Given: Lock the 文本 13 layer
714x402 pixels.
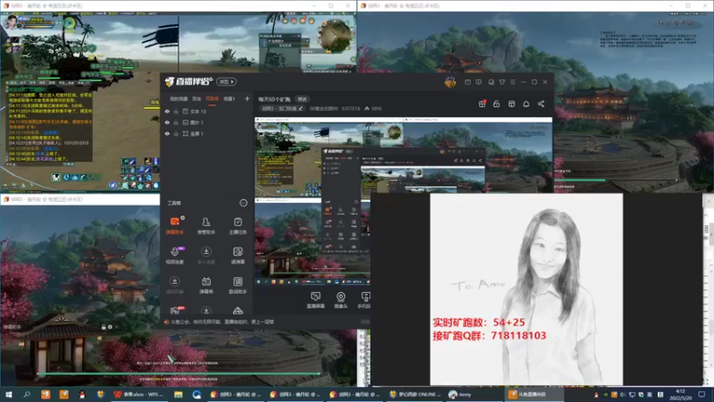Looking at the screenshot, I should (x=176, y=111).
